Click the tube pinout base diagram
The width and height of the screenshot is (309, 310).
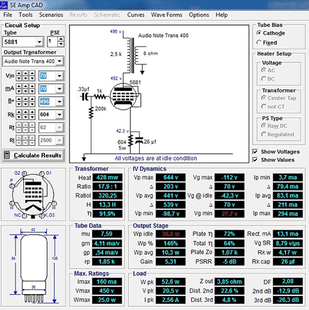click(x=33, y=195)
